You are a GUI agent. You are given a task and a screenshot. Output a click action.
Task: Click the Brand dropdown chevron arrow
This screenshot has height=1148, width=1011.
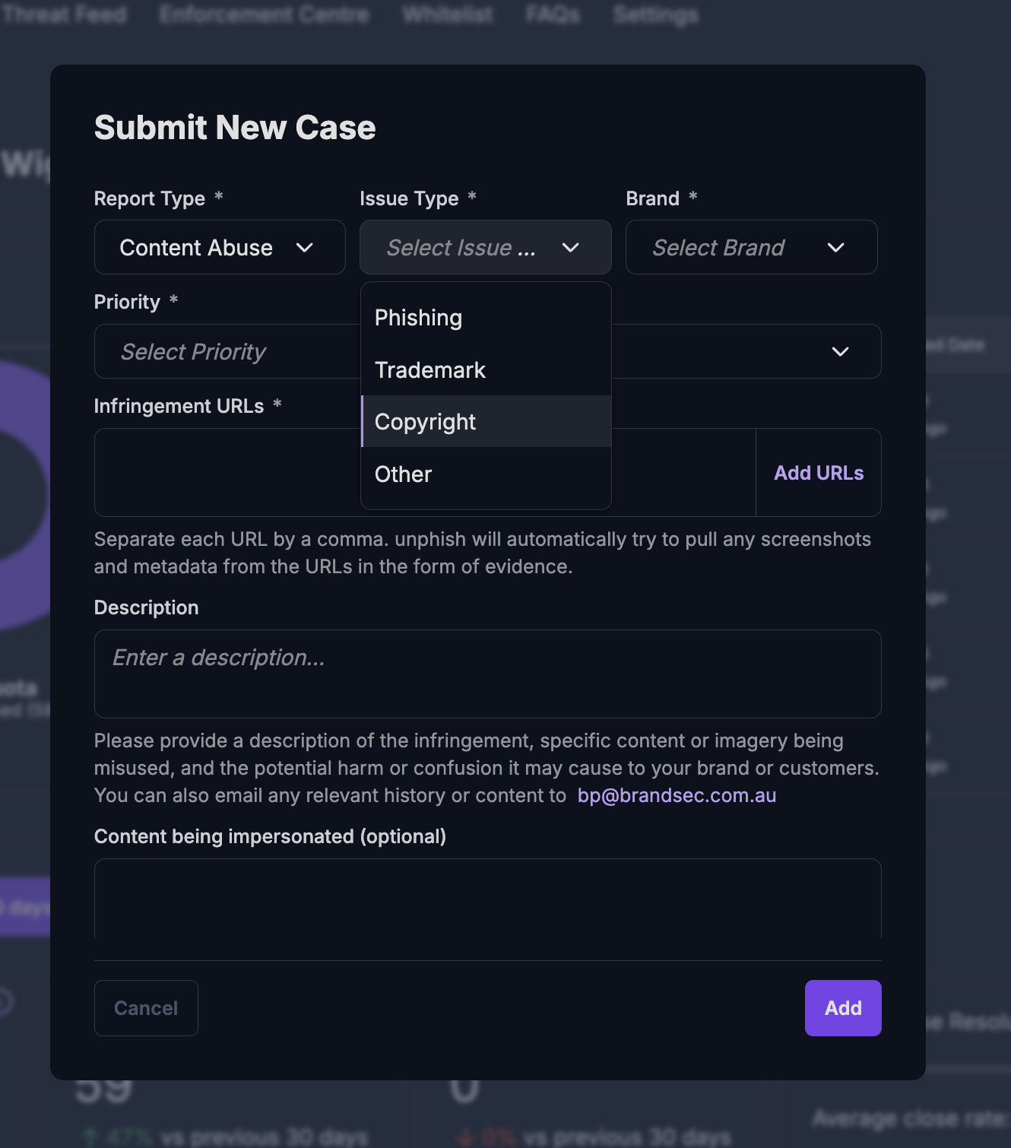point(836,248)
